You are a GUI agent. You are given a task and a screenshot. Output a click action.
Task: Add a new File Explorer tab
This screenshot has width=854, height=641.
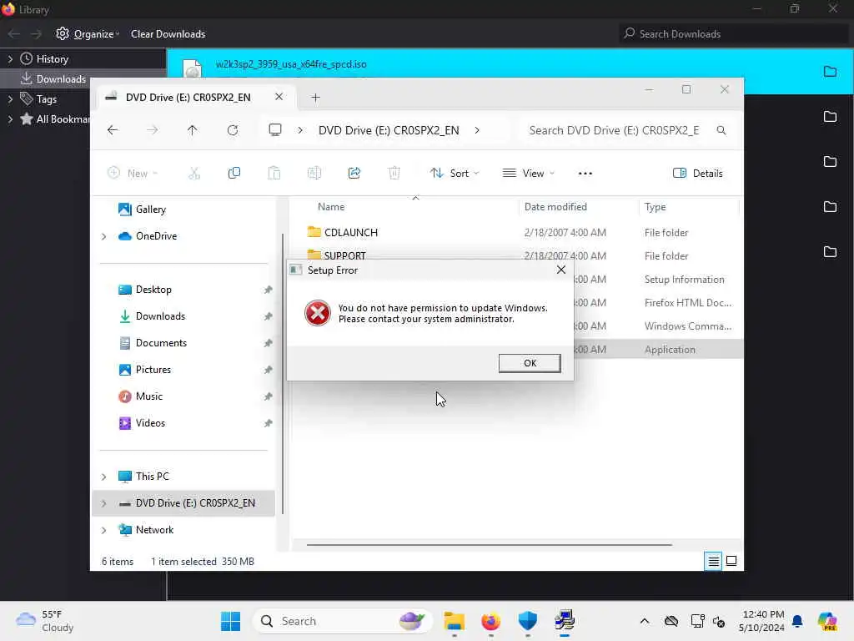[x=315, y=98]
